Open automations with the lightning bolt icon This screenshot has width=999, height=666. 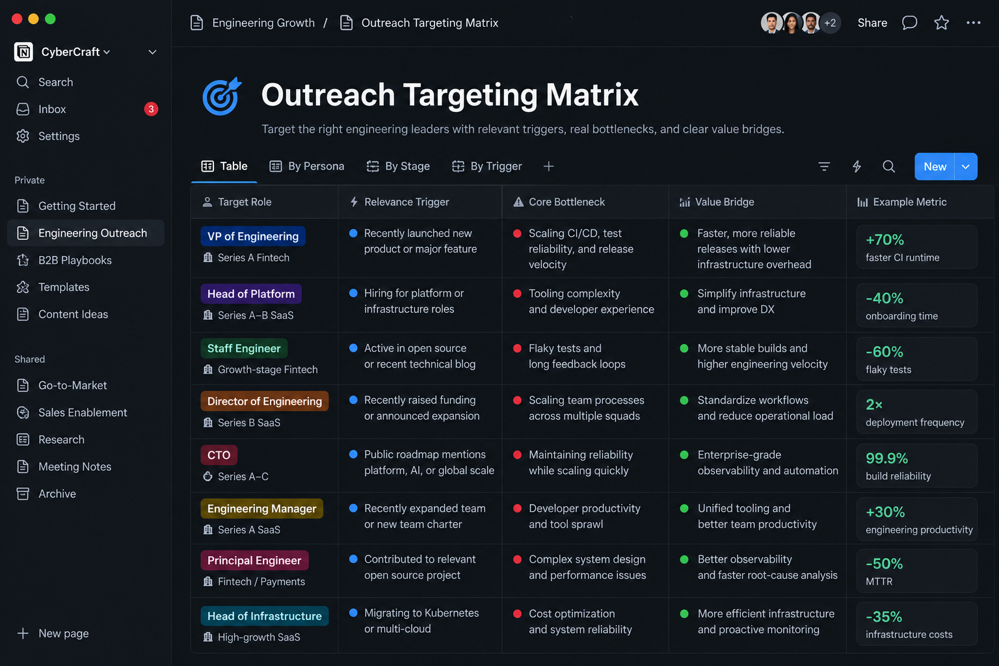857,166
